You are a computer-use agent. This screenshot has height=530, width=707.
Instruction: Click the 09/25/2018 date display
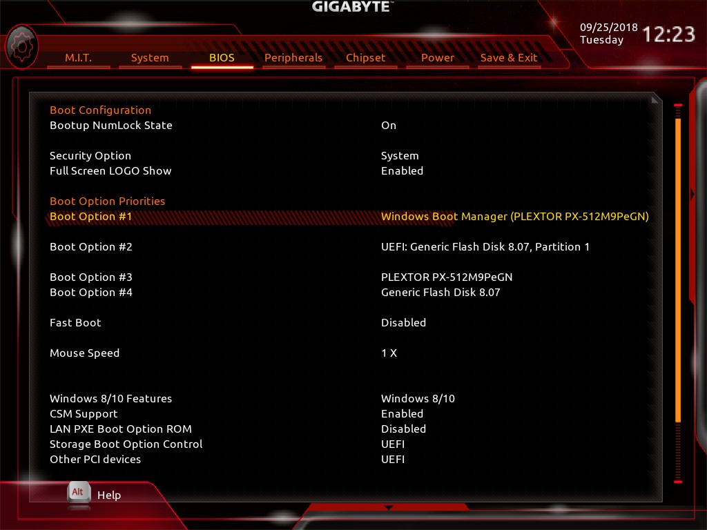click(609, 28)
